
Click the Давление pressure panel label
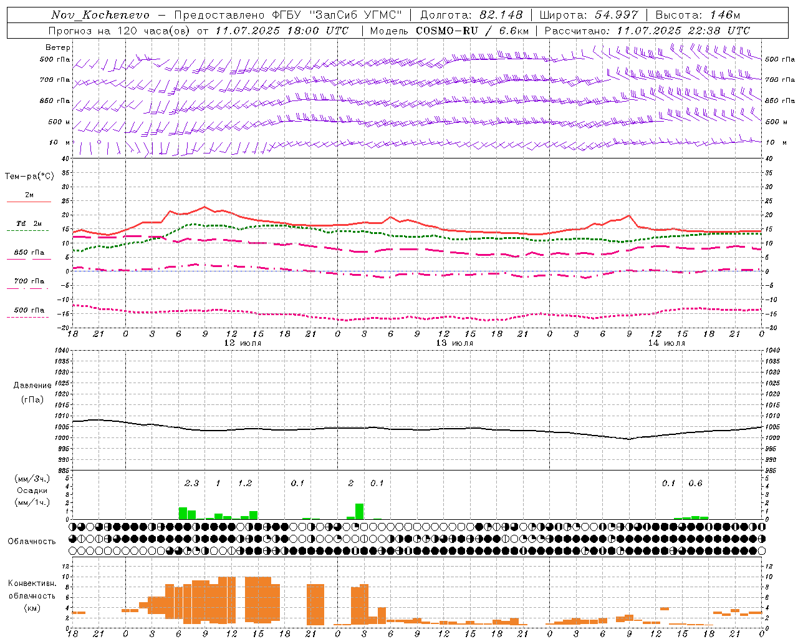32,386
